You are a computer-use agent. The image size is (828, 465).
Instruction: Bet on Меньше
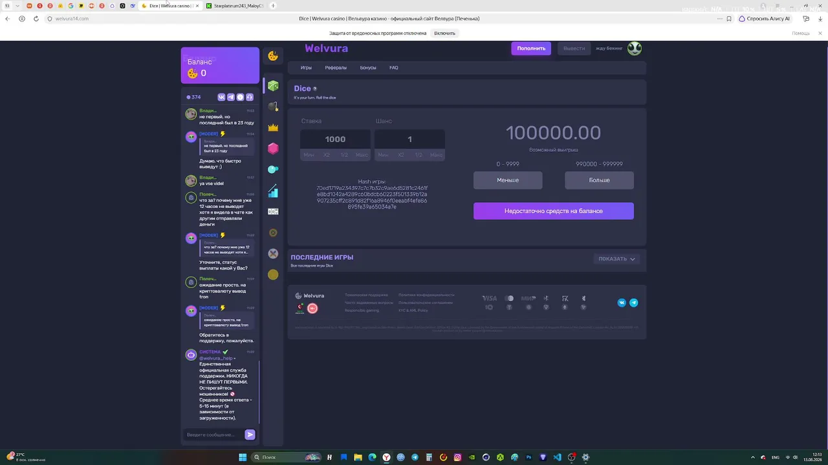point(508,180)
